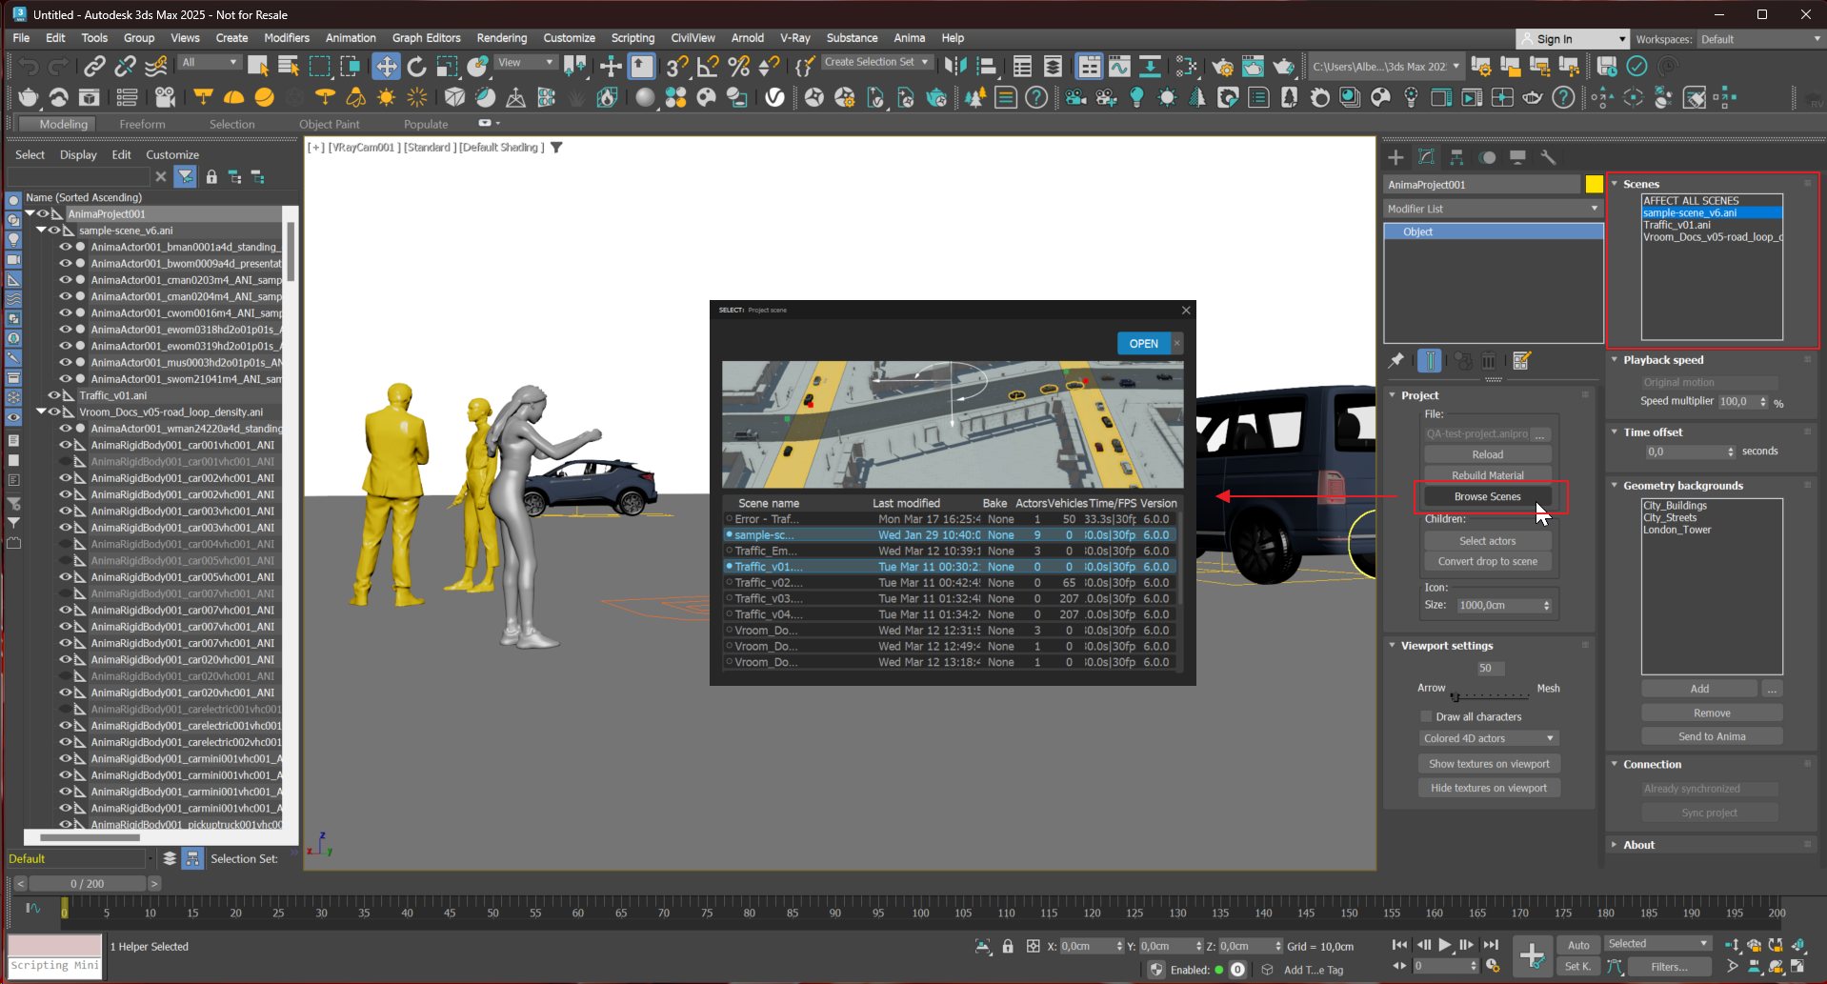This screenshot has width=1827, height=984.
Task: Click the viewport filter funnel icon
Action: 556,148
